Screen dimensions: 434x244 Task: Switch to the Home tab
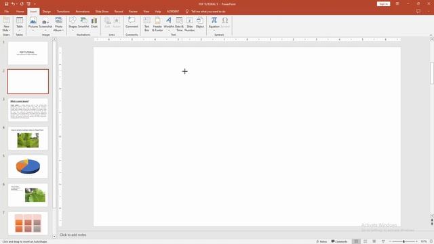coord(20,12)
